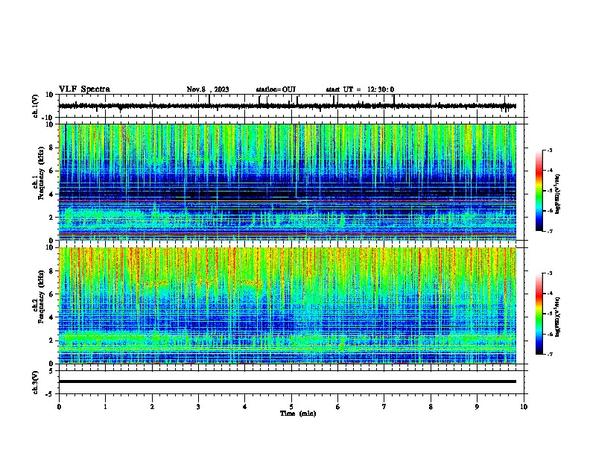The width and height of the screenshot is (590, 456).
Task: Click time axis tick label "2"
Action: coord(152,407)
